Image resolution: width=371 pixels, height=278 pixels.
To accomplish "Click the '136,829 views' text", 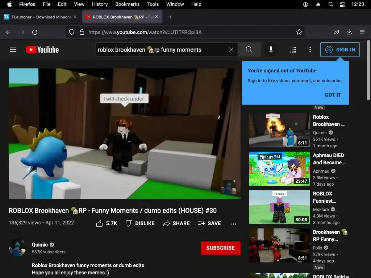I will [25, 223].
